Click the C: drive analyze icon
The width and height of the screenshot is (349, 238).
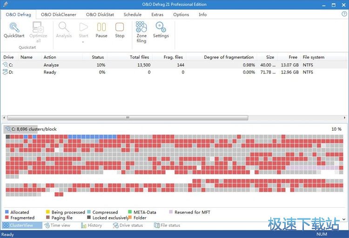[5, 65]
